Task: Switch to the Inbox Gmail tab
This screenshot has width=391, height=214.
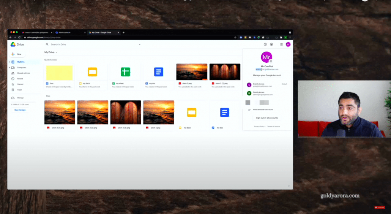Action: (37, 32)
